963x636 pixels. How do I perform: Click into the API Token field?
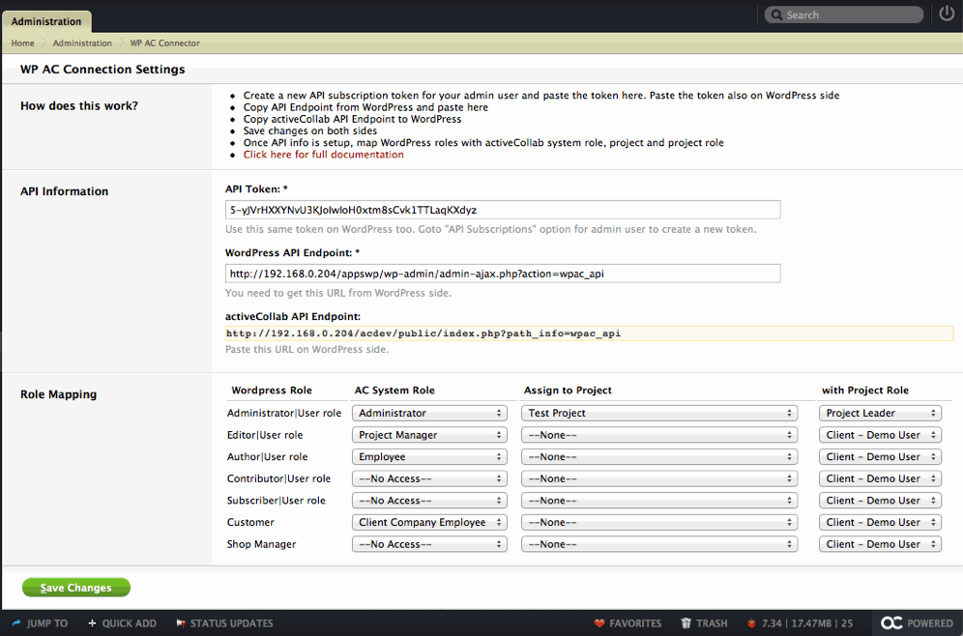[503, 210]
